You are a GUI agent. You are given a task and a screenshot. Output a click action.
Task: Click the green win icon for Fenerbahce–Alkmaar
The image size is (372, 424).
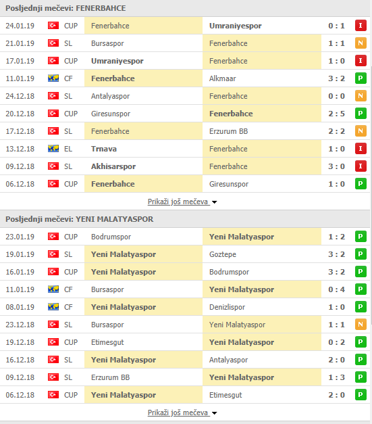coord(361,78)
